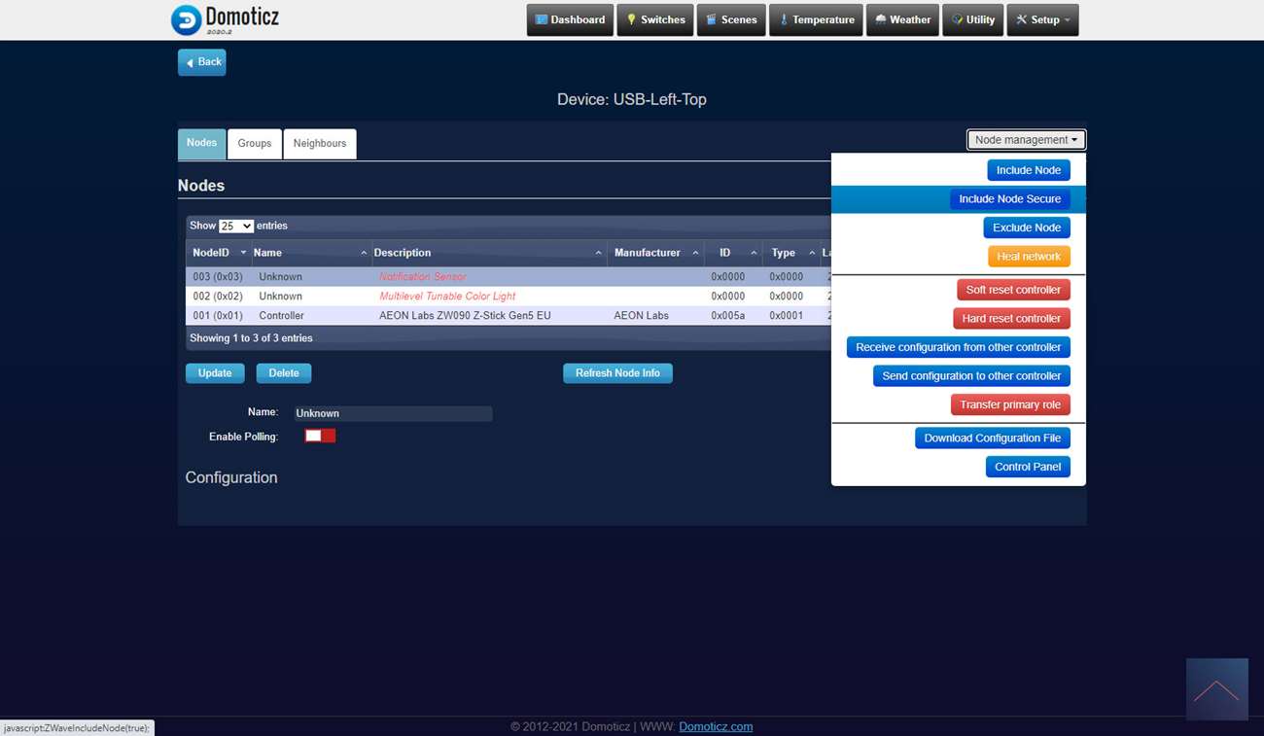Click Exclude Node button
This screenshot has width=1264, height=736.
pos(1027,228)
